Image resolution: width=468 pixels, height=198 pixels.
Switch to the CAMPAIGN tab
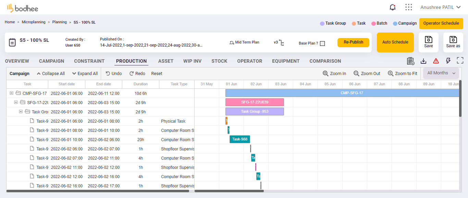click(x=51, y=61)
